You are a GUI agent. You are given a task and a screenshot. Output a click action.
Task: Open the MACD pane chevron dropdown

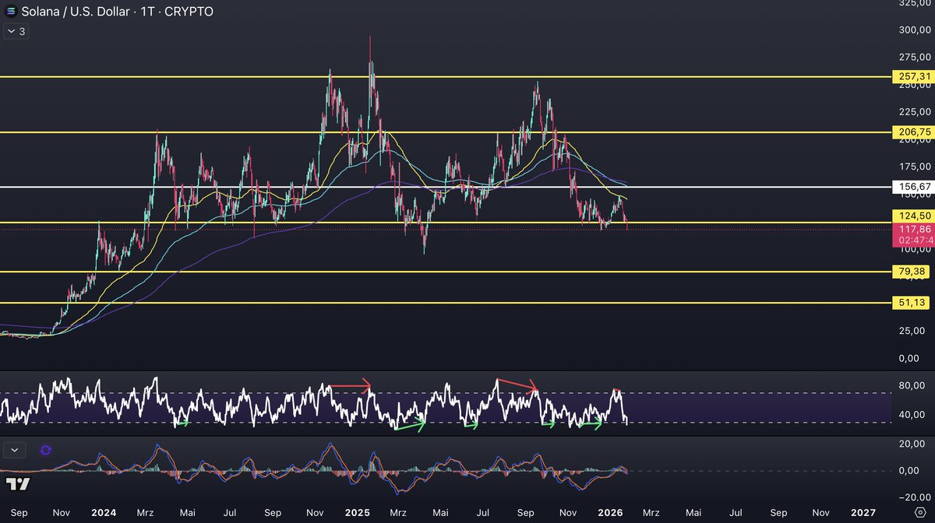click(x=15, y=450)
